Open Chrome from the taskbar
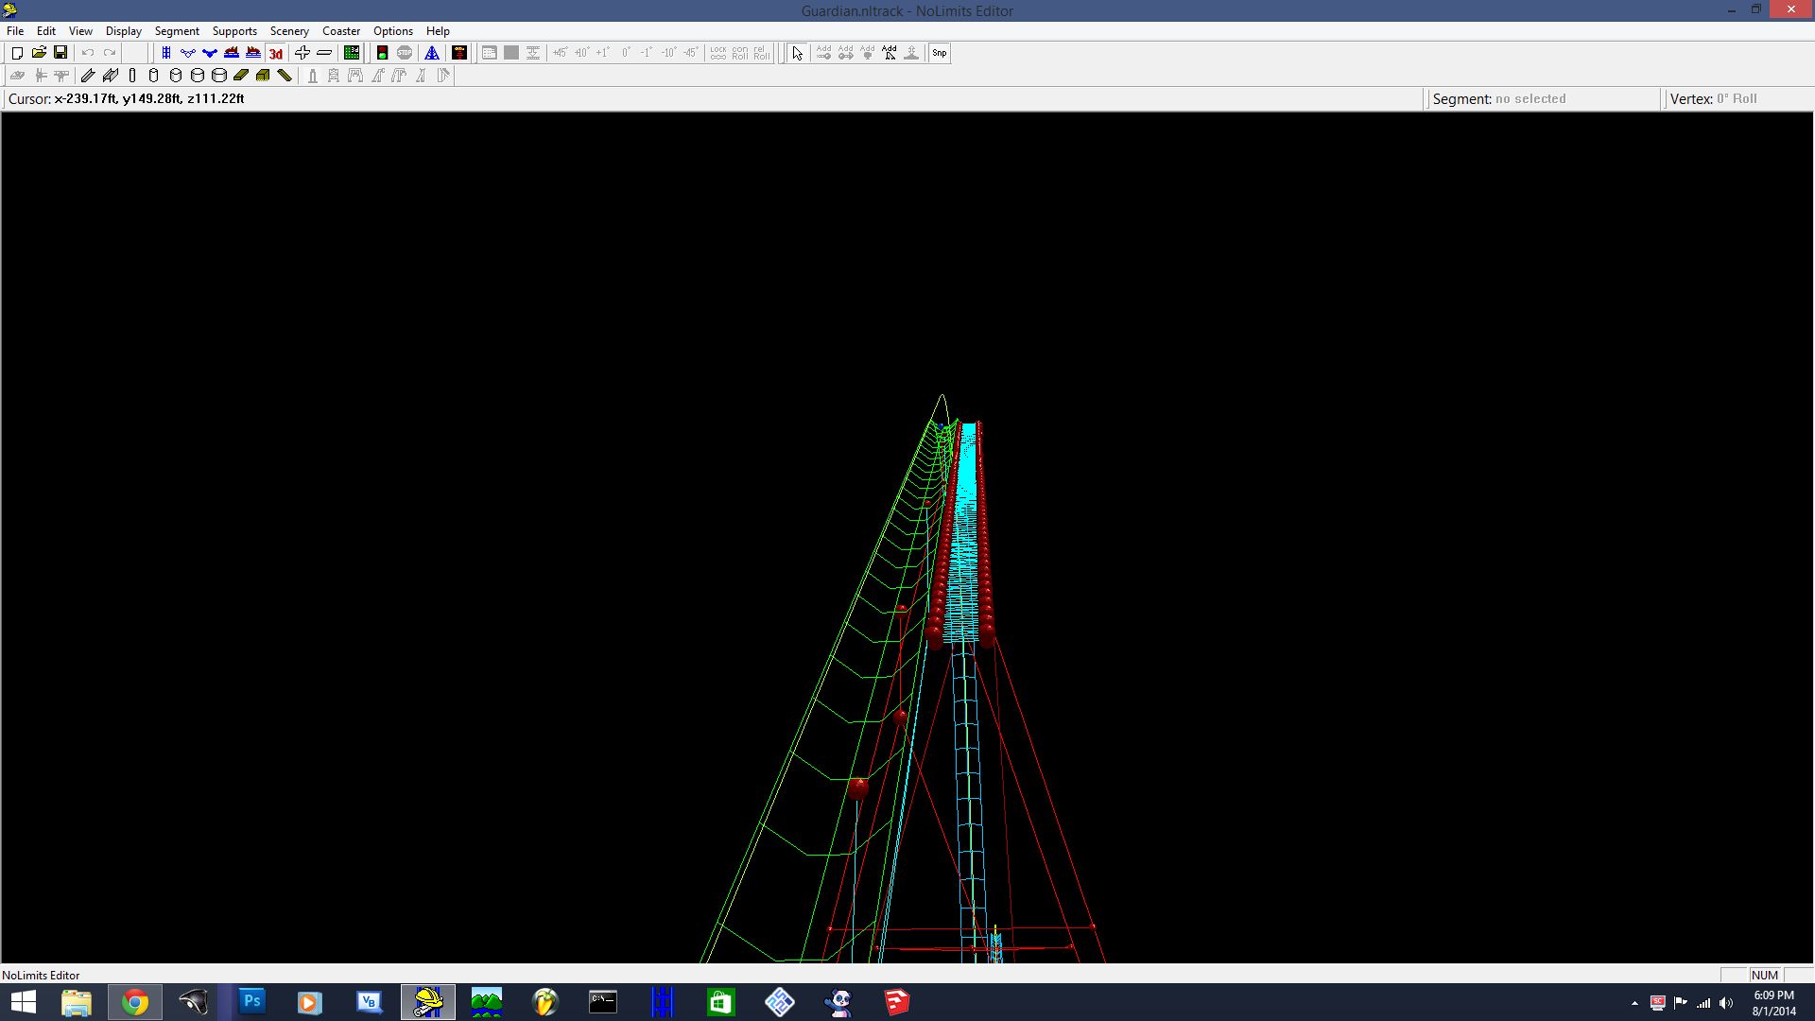The height and width of the screenshot is (1021, 1815). point(135,1002)
